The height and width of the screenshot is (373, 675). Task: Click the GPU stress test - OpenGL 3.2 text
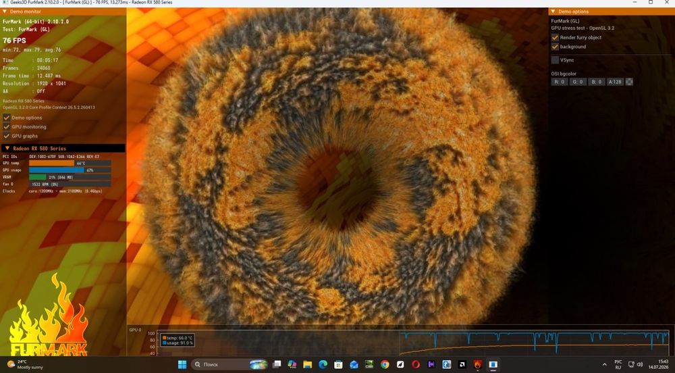point(583,28)
